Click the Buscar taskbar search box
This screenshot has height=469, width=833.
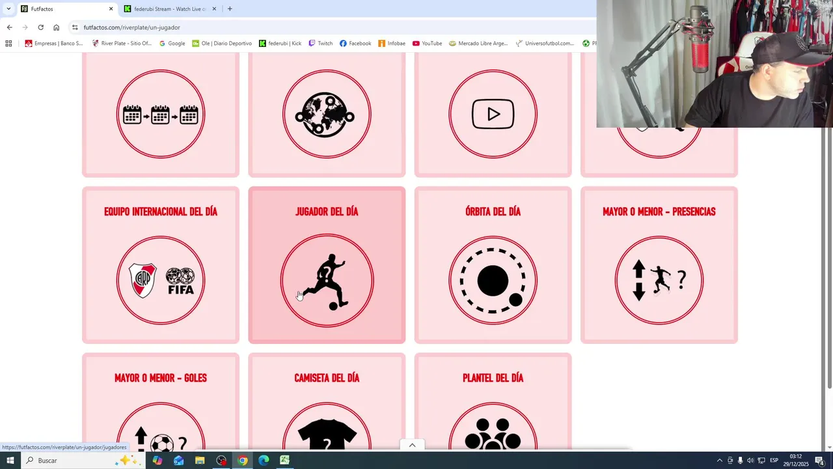coord(82,461)
